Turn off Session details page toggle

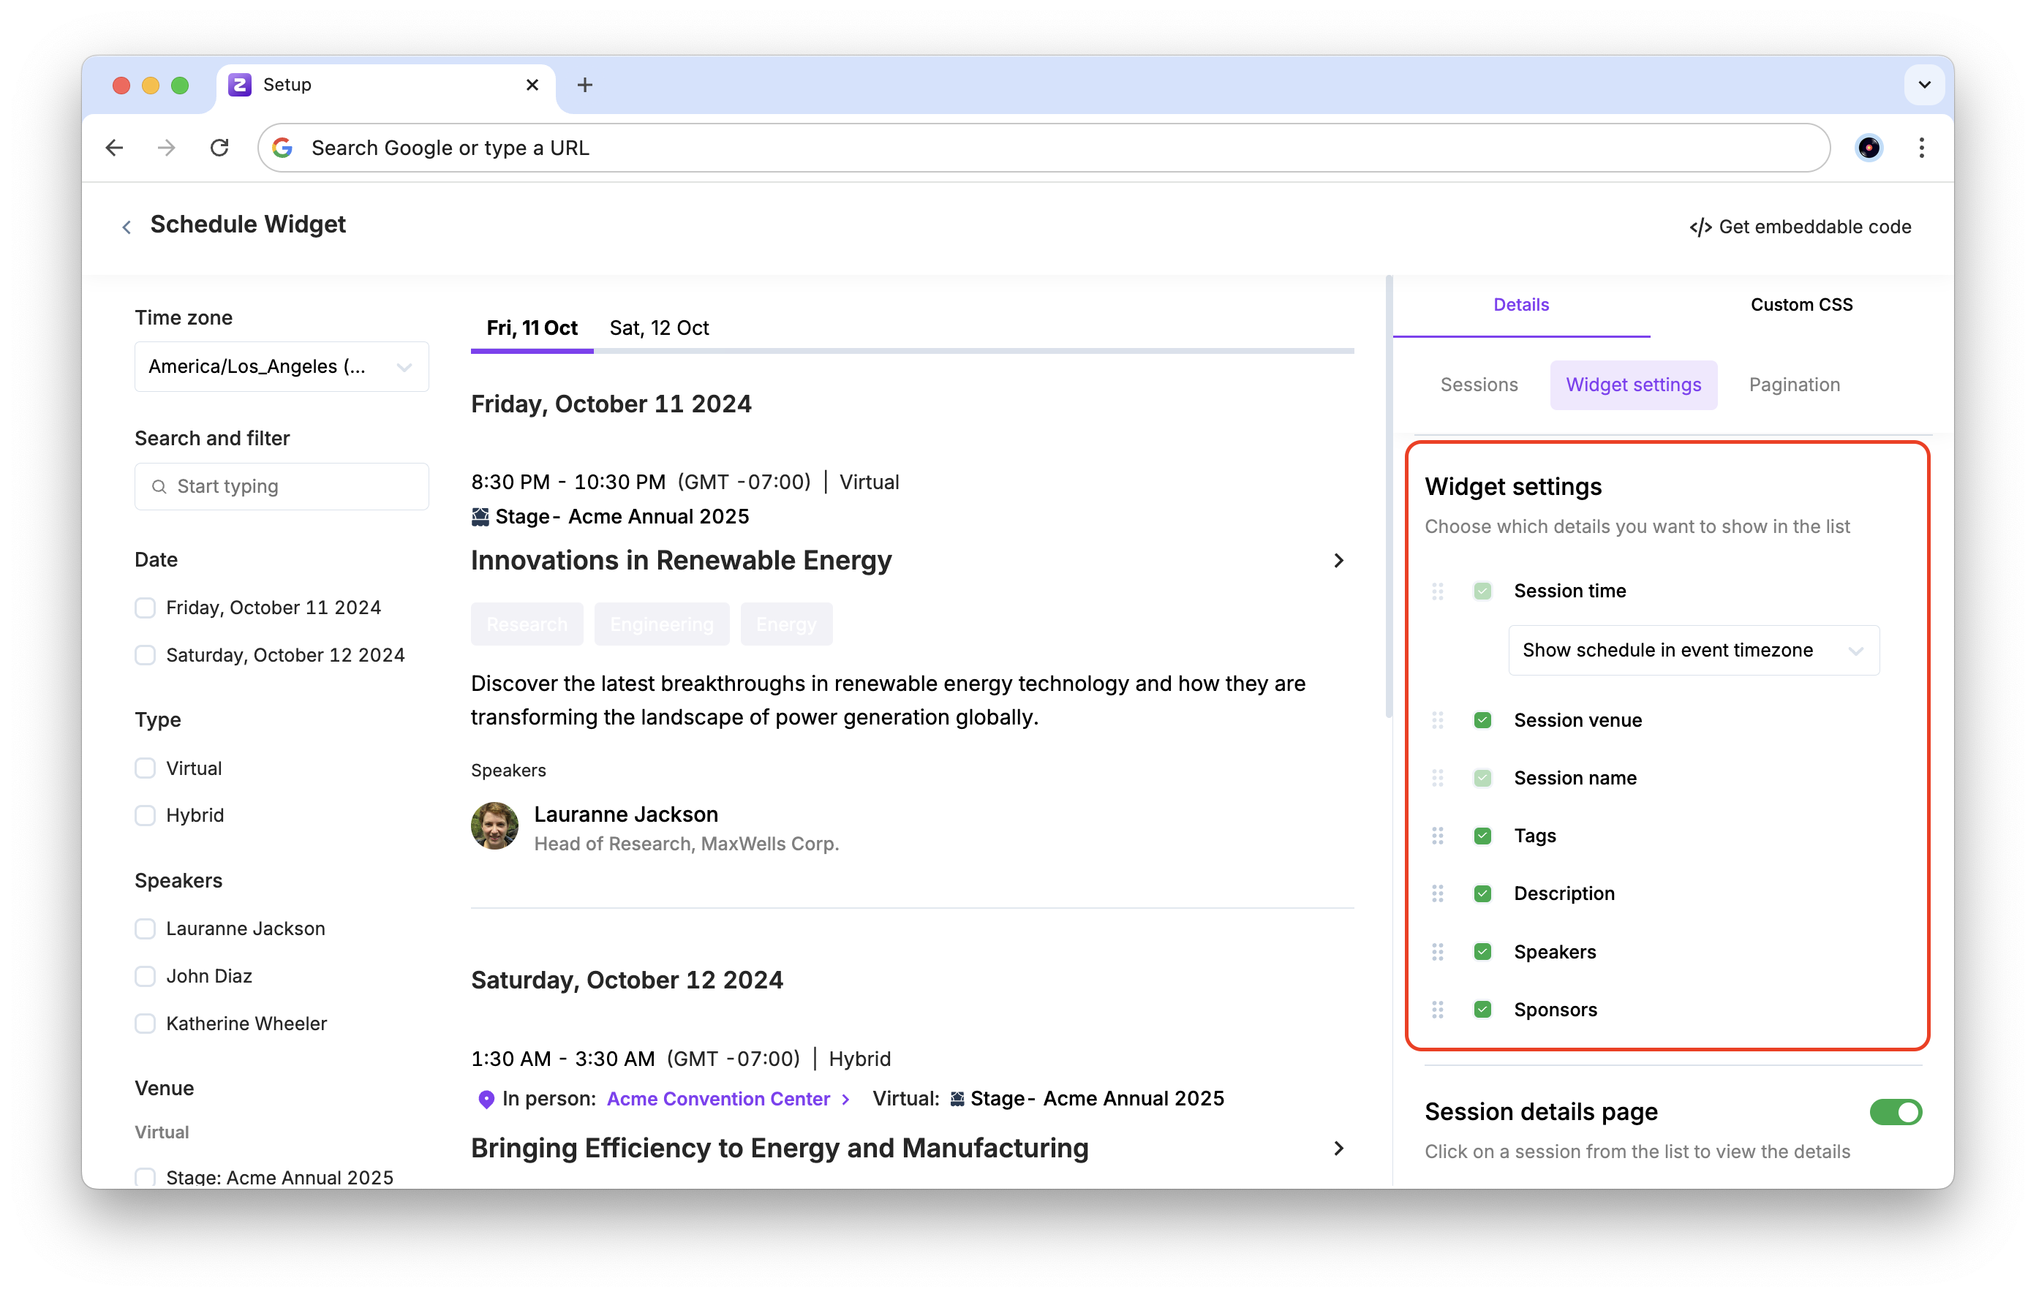pos(1896,1112)
